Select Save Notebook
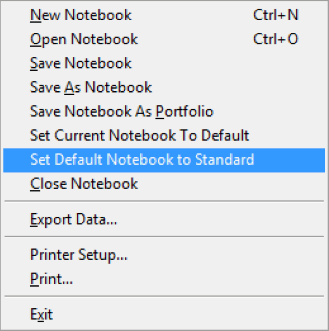This screenshot has height=331, width=329. (81, 63)
